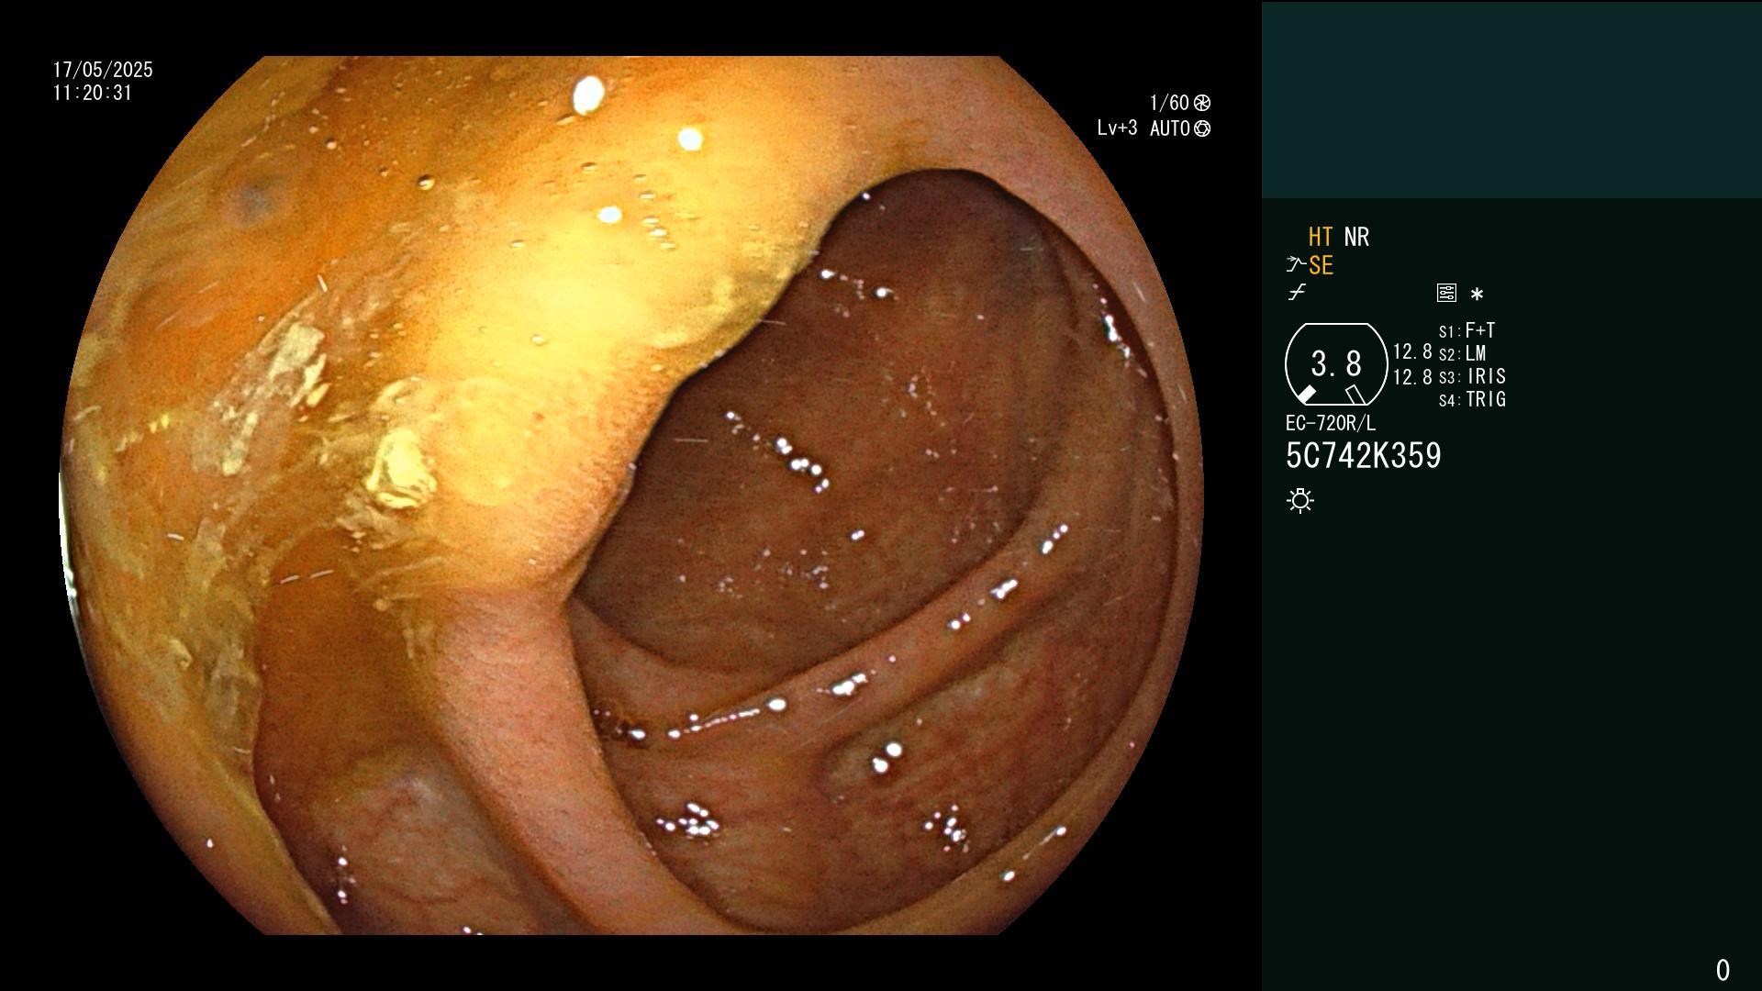
Task: Select the S3: IRIS switch assignment
Action: point(1472,376)
